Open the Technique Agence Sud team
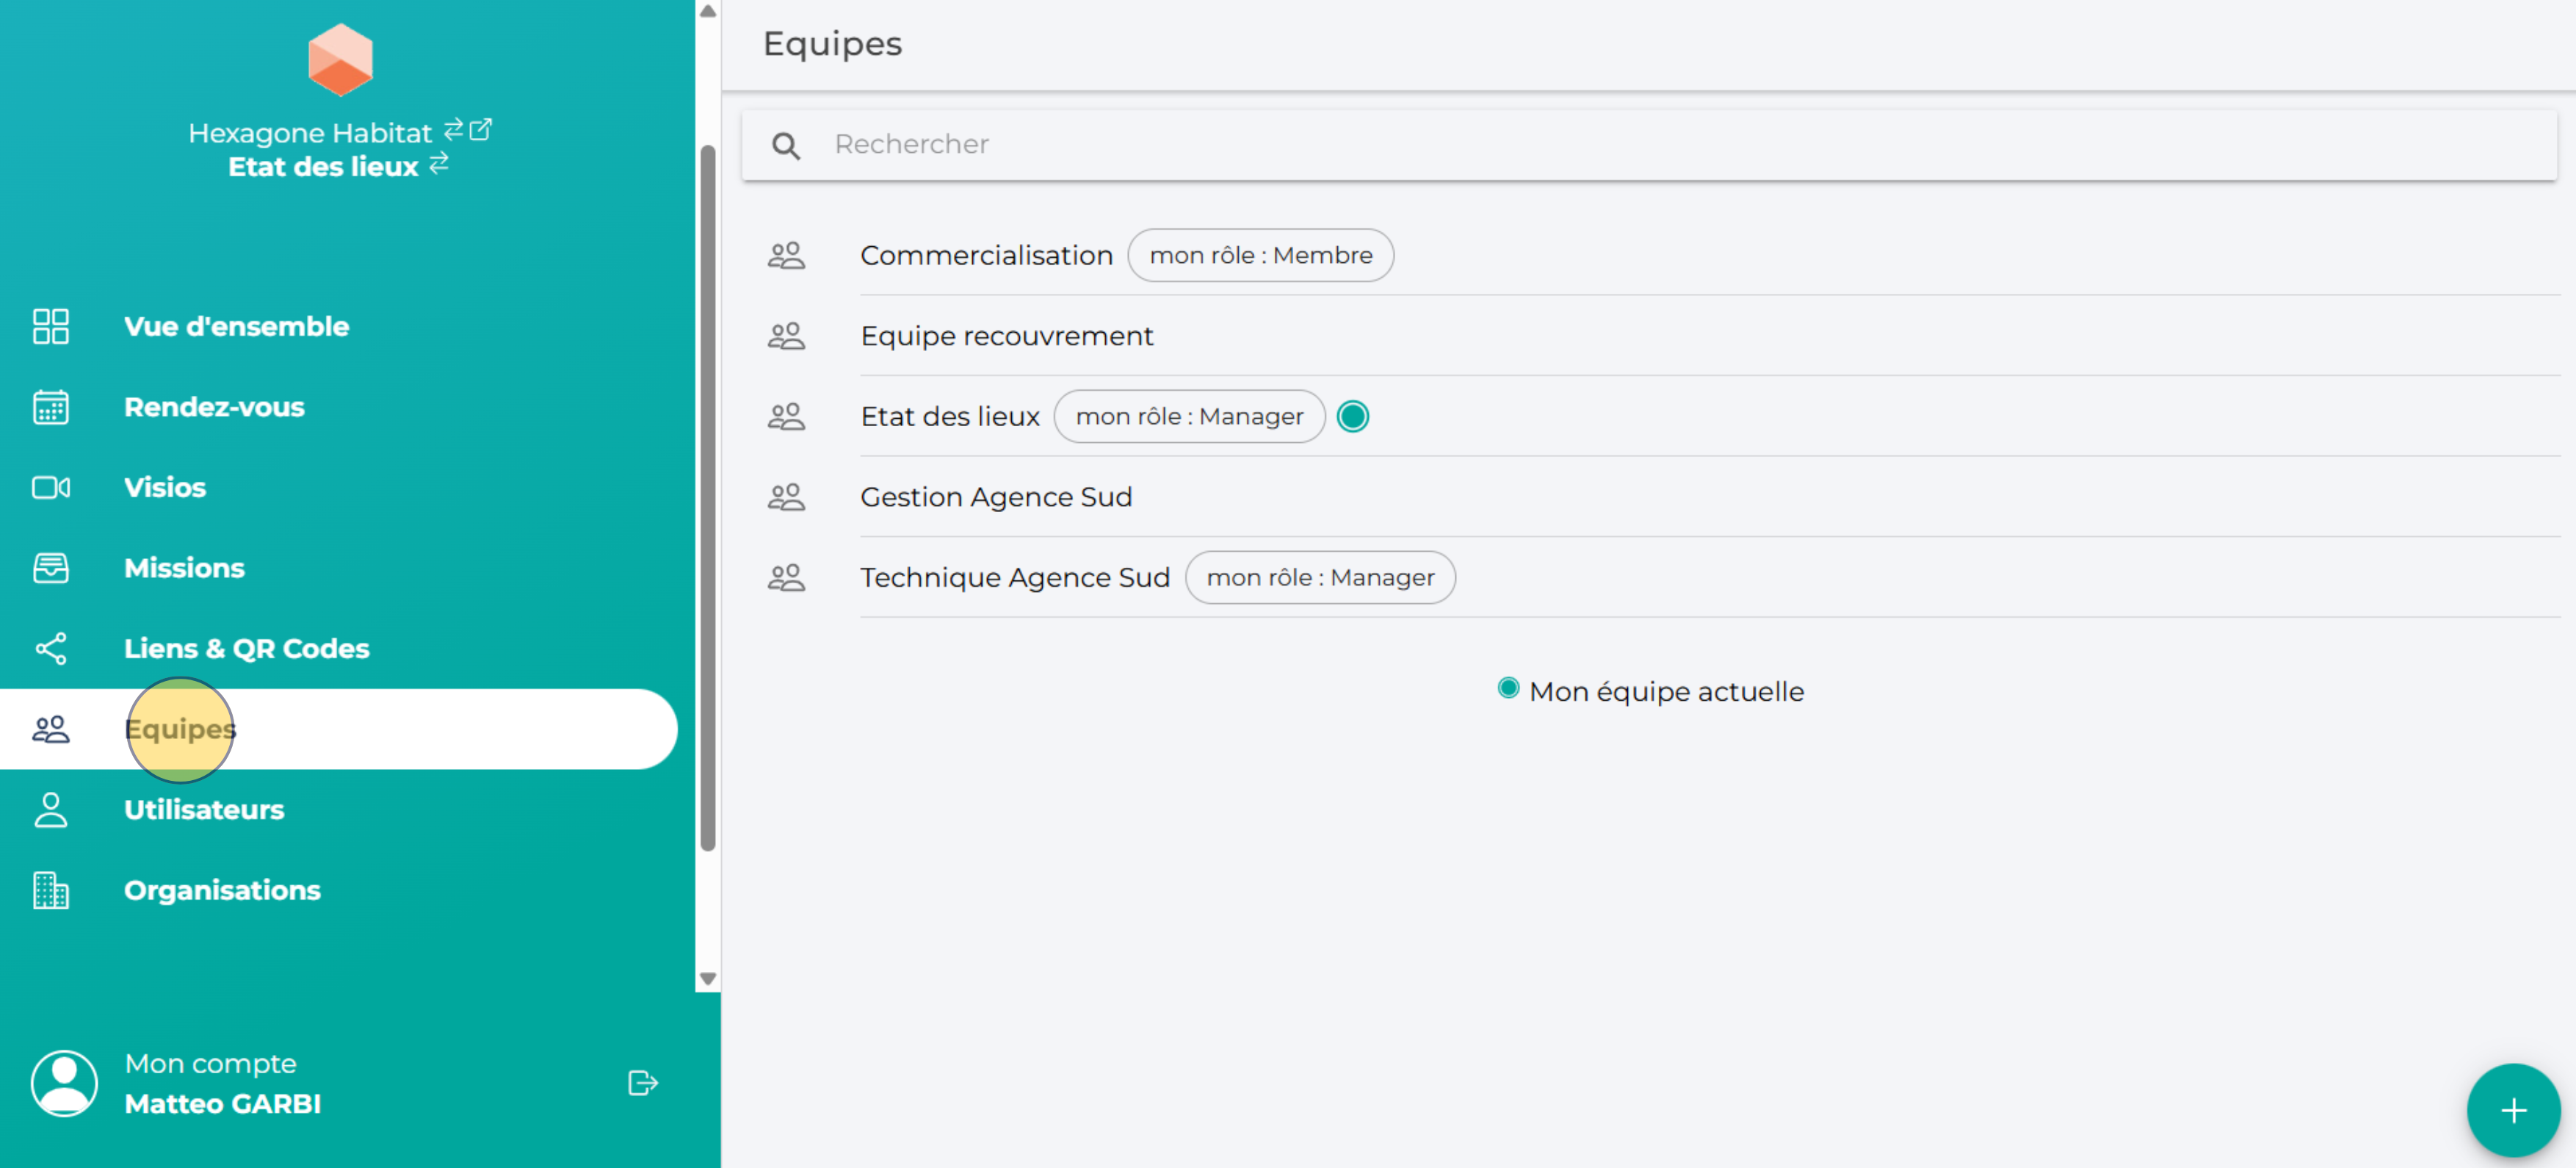This screenshot has width=2576, height=1168. coord(1014,578)
